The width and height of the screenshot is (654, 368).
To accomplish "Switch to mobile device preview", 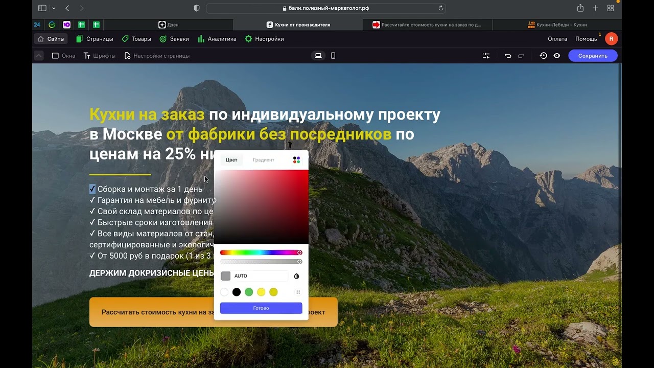I will point(333,56).
